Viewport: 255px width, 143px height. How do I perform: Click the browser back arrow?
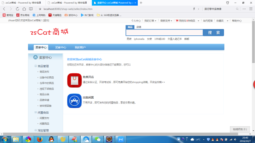pos(4,9)
